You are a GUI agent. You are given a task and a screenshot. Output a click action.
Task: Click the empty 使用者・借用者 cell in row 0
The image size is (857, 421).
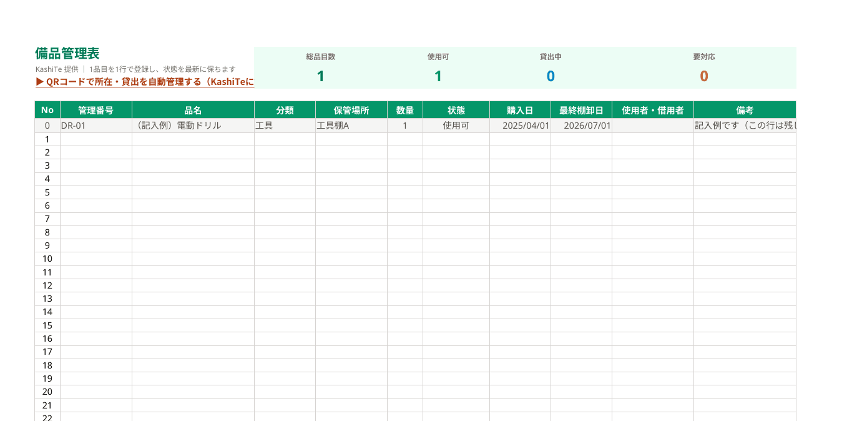point(653,126)
